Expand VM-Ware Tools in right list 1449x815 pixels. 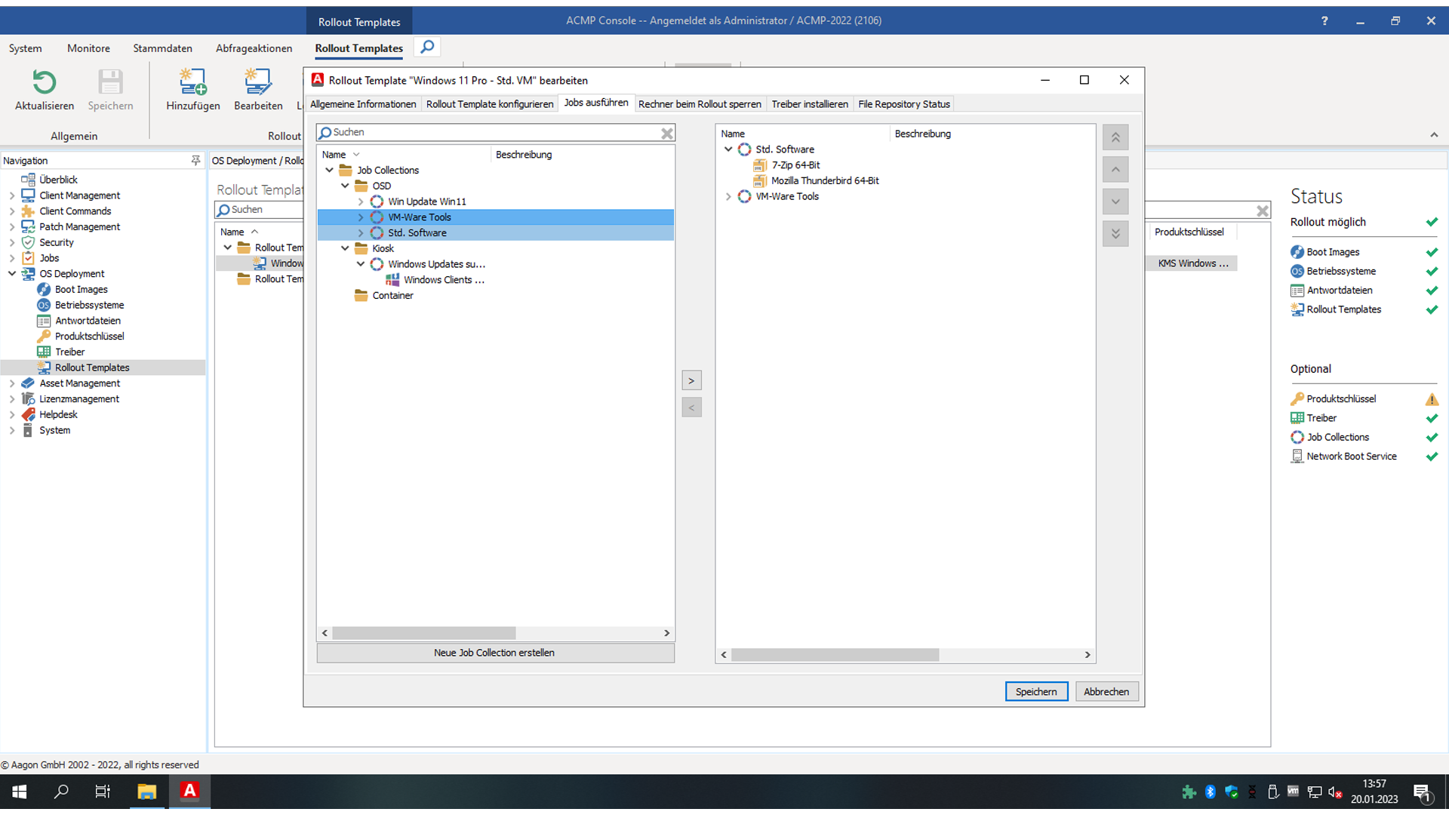[728, 196]
